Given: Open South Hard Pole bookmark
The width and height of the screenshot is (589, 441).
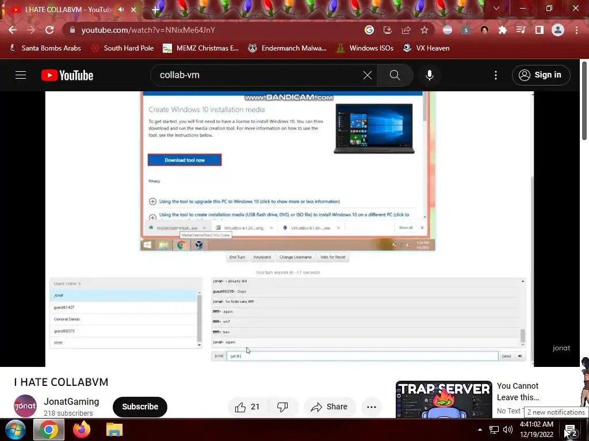Looking at the screenshot, I should coord(123,48).
